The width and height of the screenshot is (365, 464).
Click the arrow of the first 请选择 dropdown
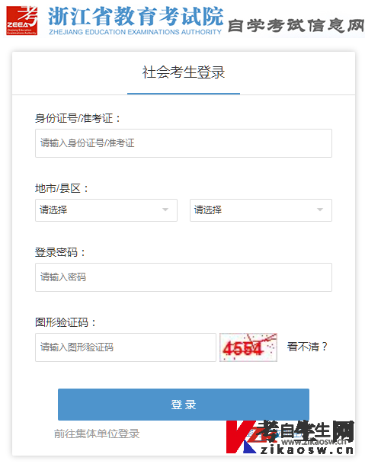(165, 210)
